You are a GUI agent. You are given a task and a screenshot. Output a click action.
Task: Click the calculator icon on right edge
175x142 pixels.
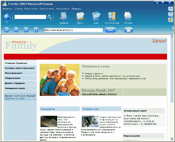point(170,14)
